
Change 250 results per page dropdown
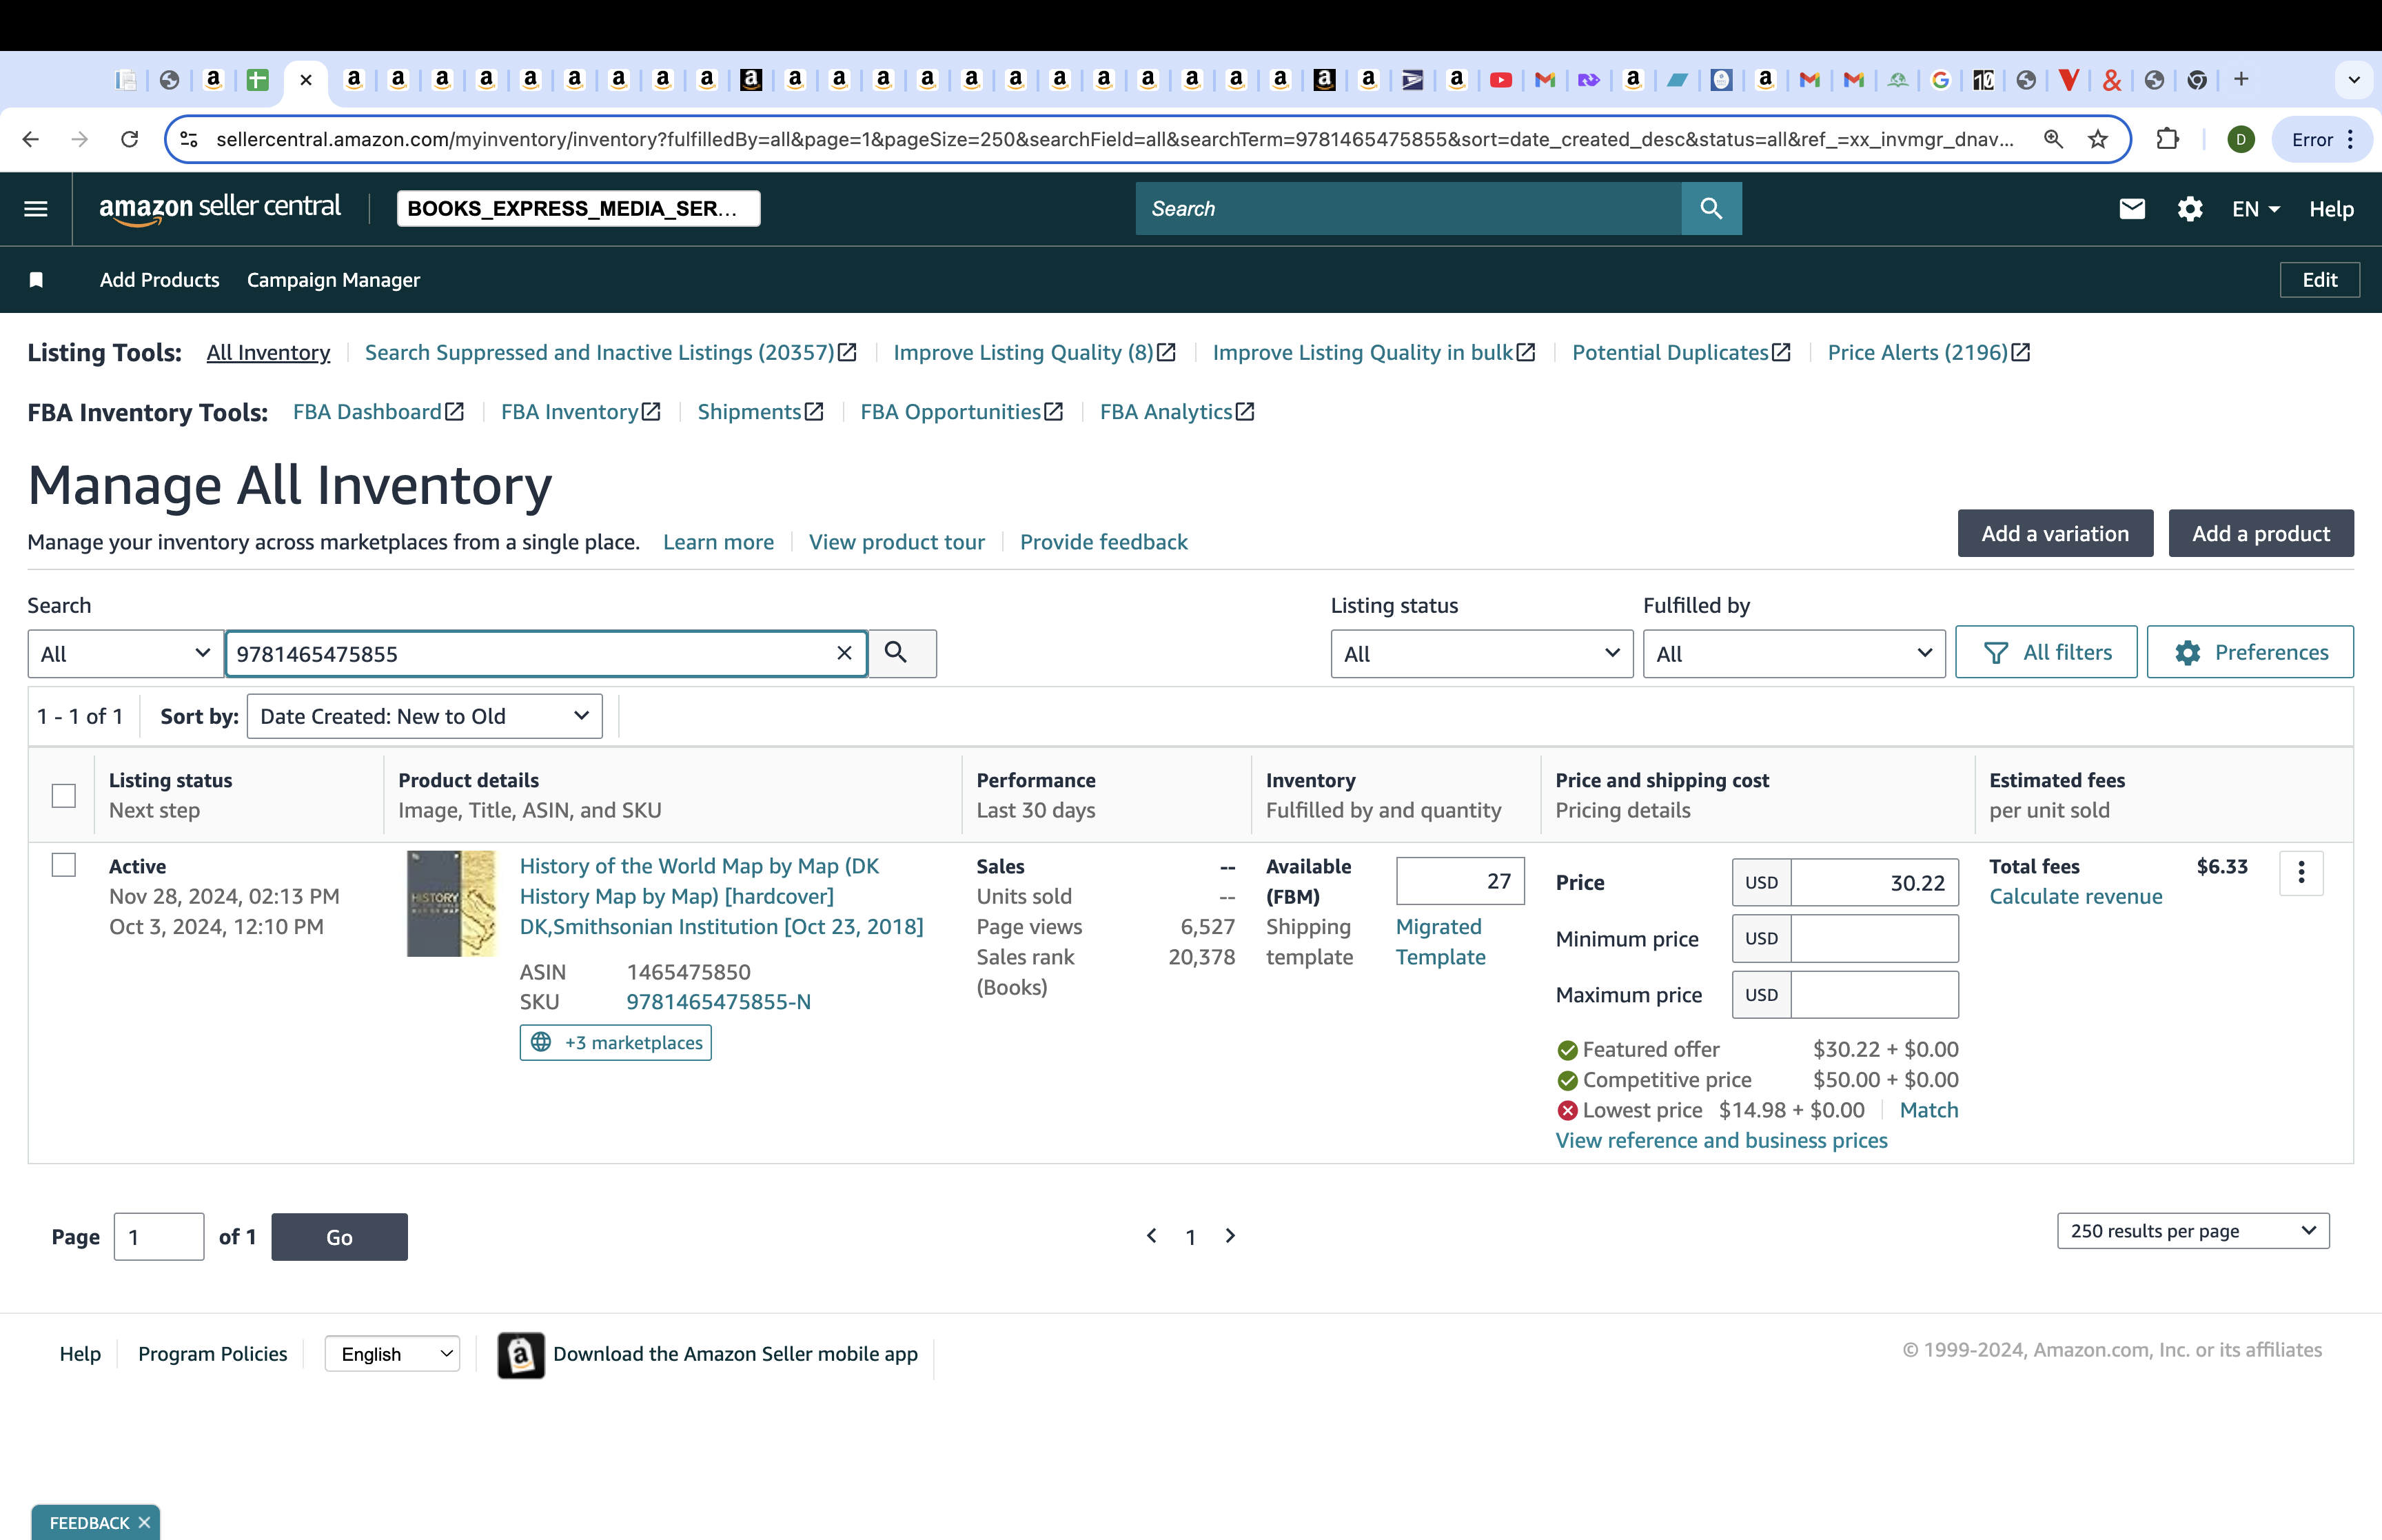point(2193,1231)
